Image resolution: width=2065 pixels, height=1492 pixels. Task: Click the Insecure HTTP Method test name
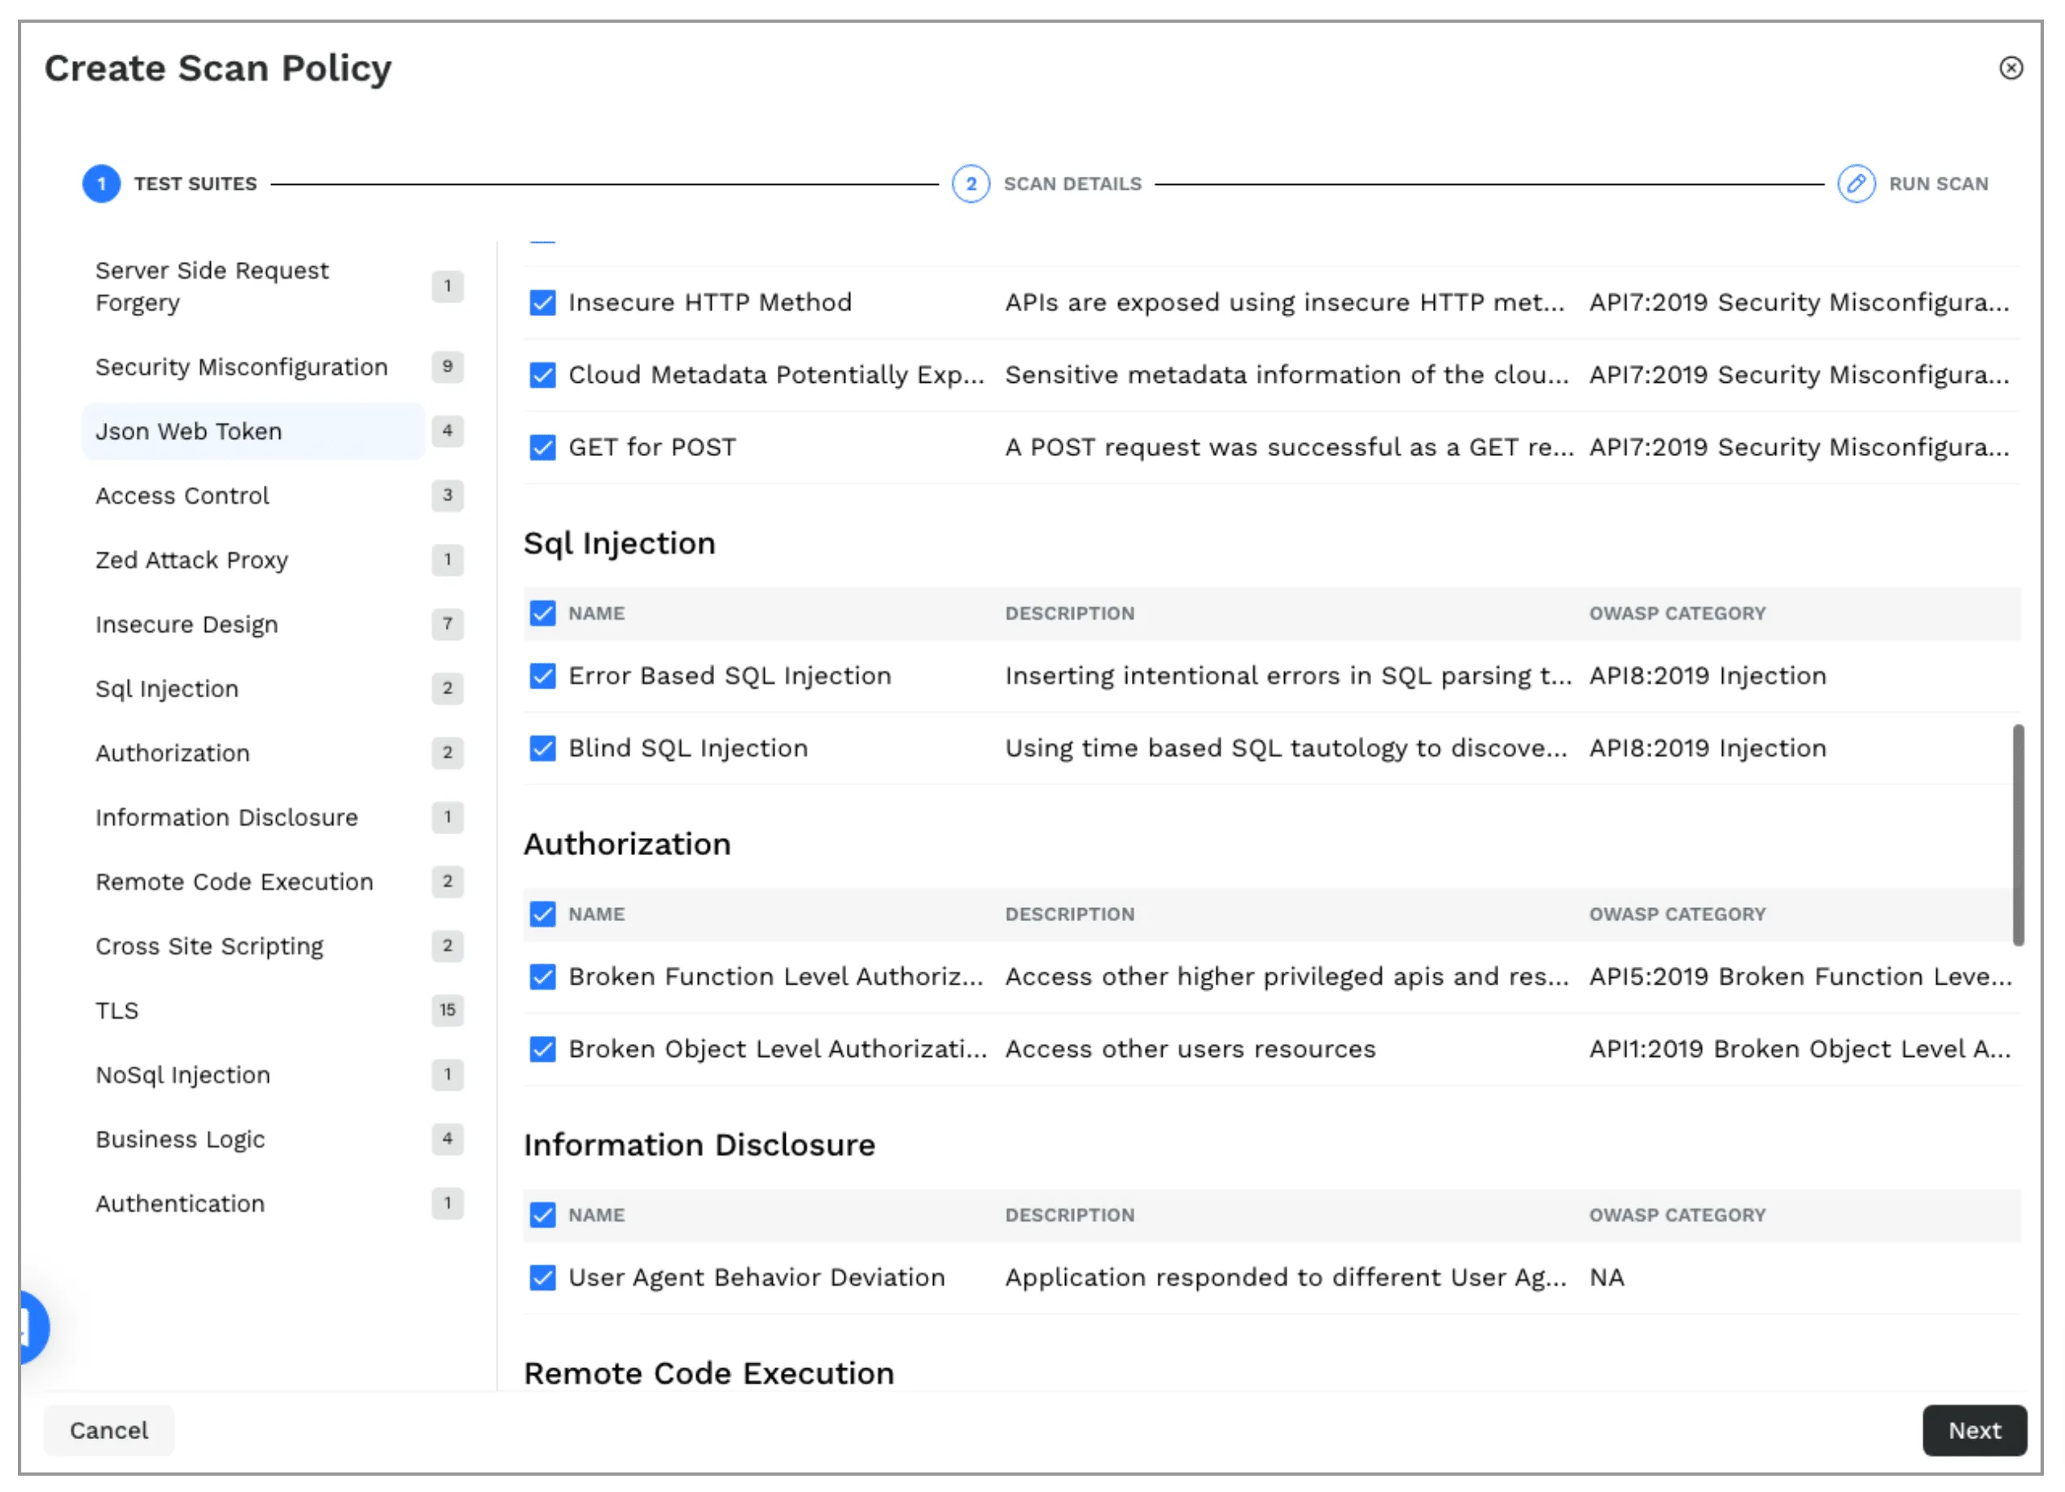click(x=710, y=302)
